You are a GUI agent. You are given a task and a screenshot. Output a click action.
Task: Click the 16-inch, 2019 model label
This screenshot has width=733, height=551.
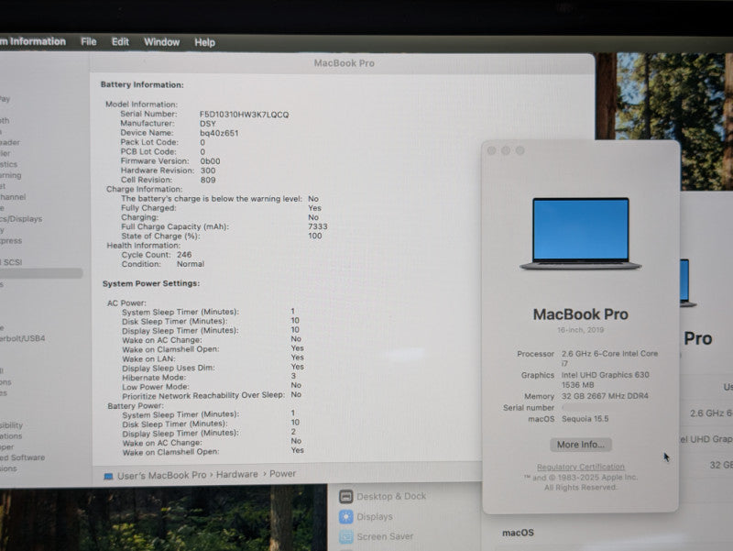(x=580, y=330)
